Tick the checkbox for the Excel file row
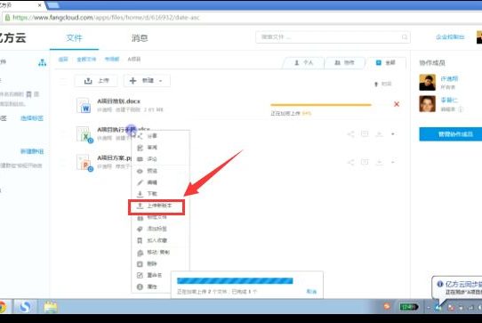The width and height of the screenshot is (482, 323). [63, 133]
